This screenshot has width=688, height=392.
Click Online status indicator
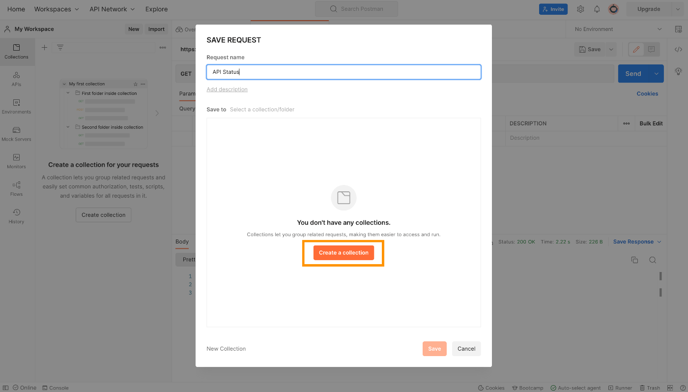[25, 388]
